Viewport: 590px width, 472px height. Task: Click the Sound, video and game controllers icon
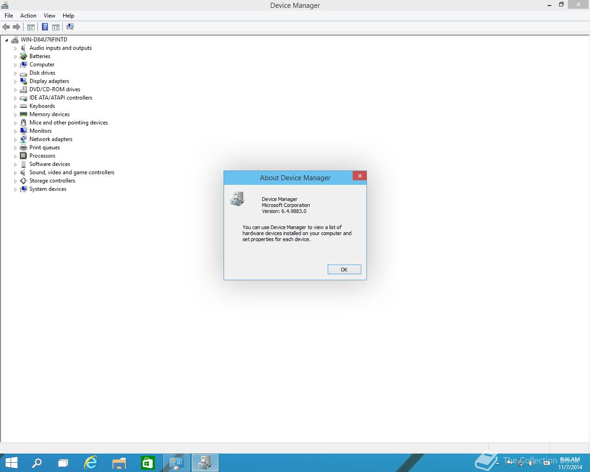tap(24, 172)
